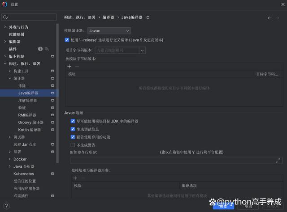Click the plugin update badge next to 插件

point(40,49)
